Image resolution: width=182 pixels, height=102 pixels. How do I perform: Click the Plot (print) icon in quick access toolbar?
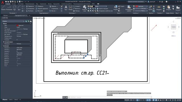coord(20,2)
